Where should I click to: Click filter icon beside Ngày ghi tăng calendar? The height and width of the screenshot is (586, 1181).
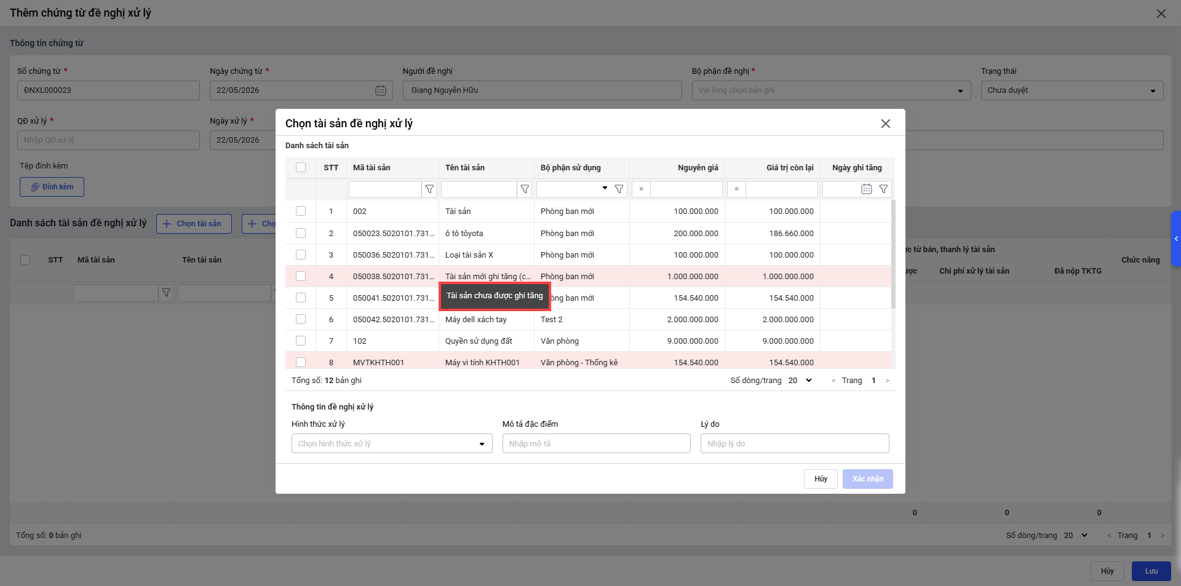(x=883, y=189)
